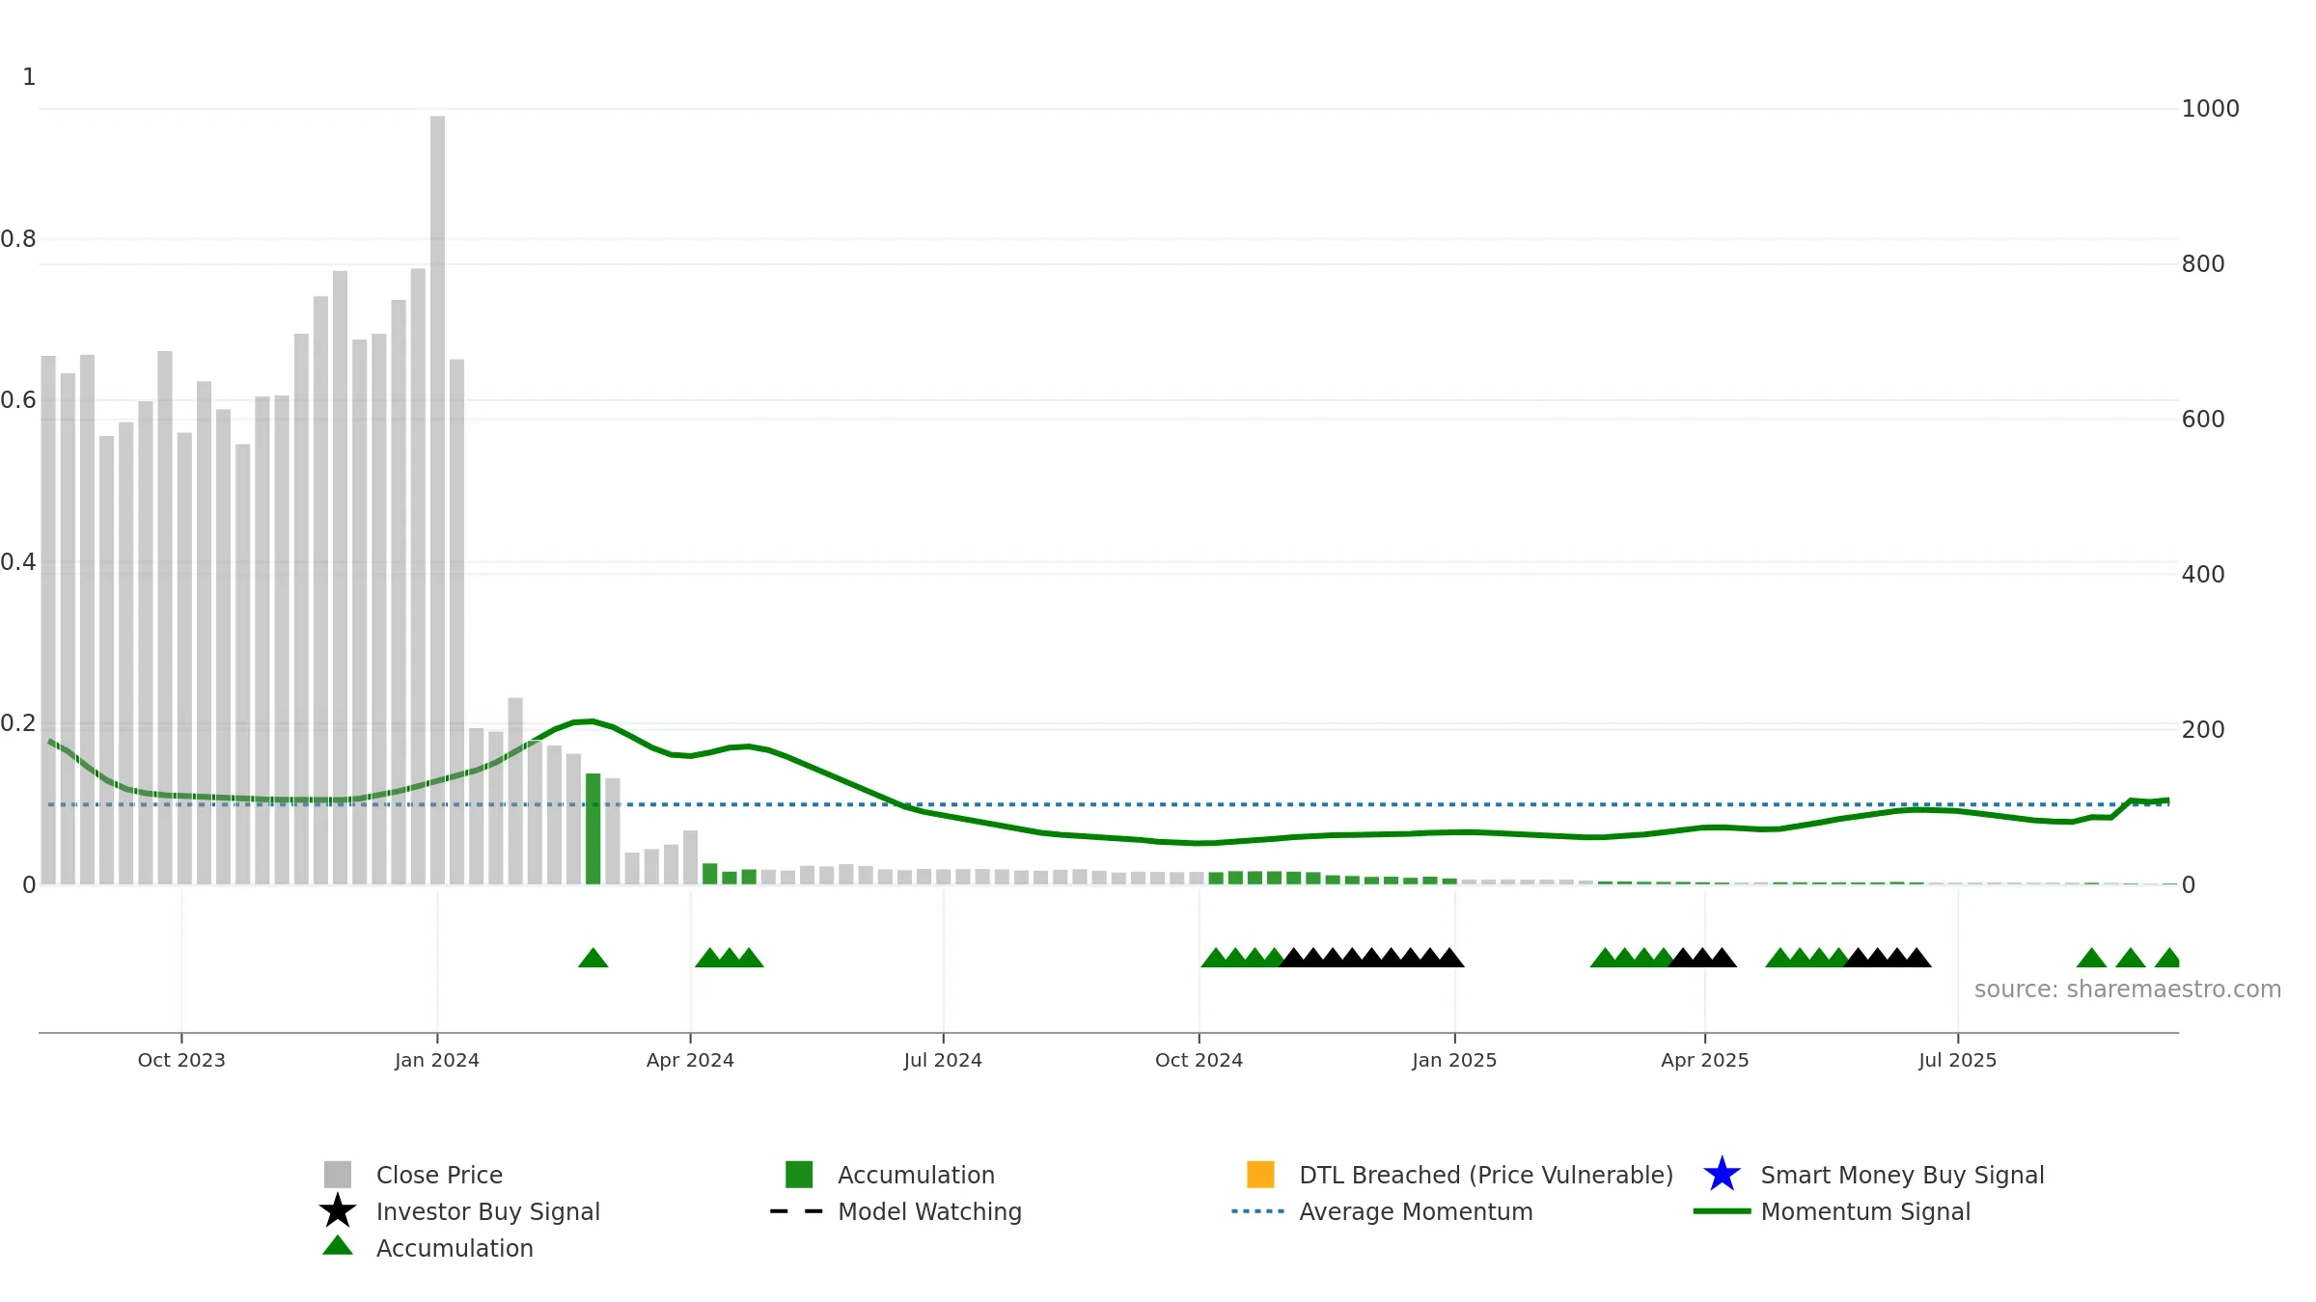The height and width of the screenshot is (1302, 2316).
Task: Click the gray Close Price legend swatch
Action: point(338,1175)
